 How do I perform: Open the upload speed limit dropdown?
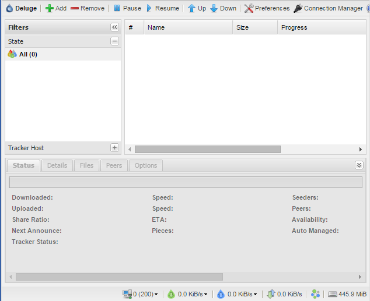(238, 294)
